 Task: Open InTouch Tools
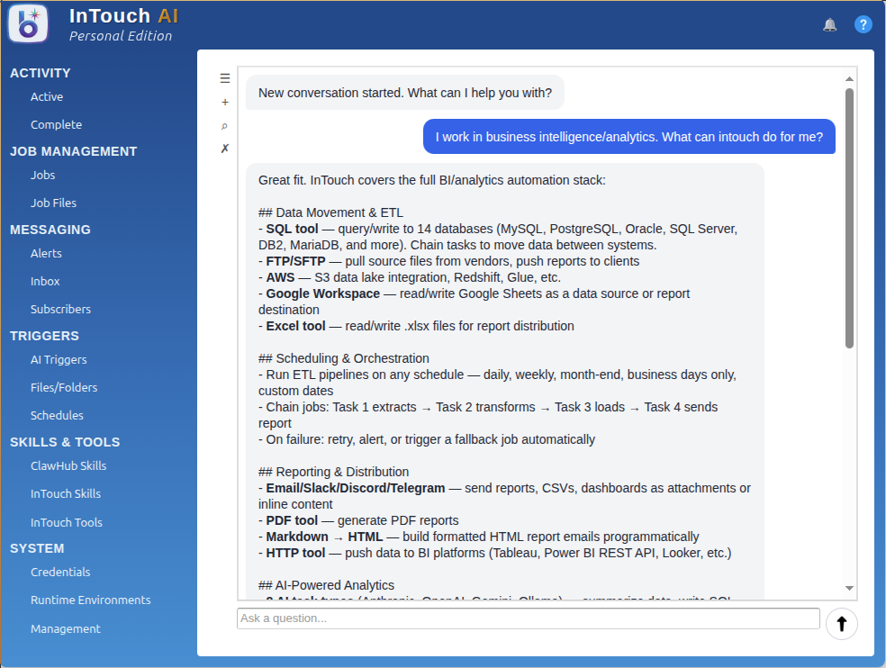67,523
